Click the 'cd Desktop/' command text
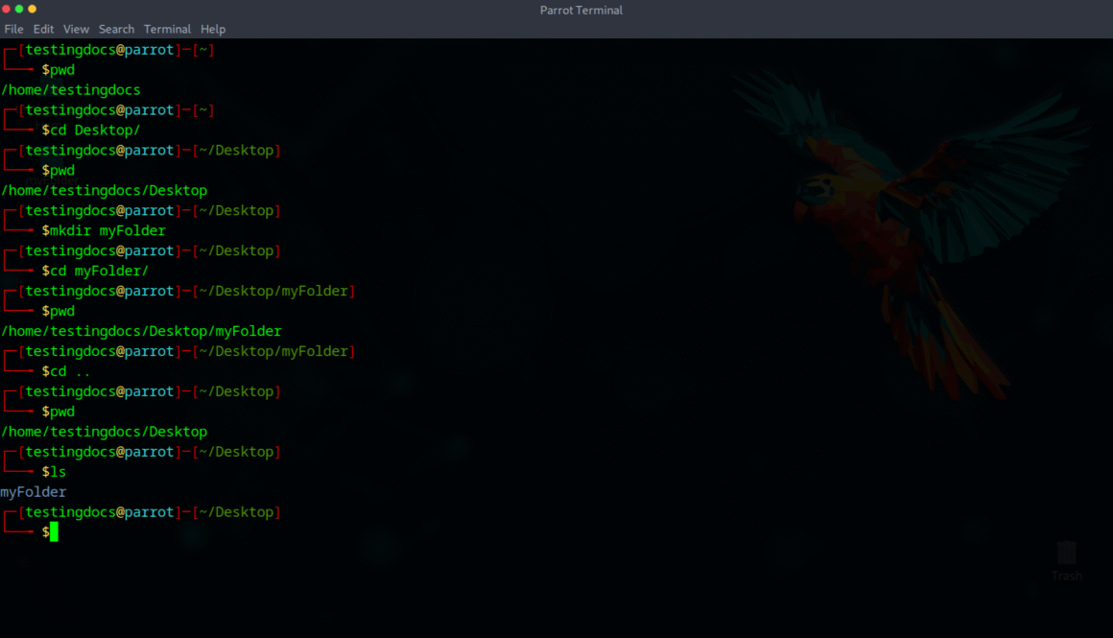Screen dimensions: 1113x638 click(95, 130)
